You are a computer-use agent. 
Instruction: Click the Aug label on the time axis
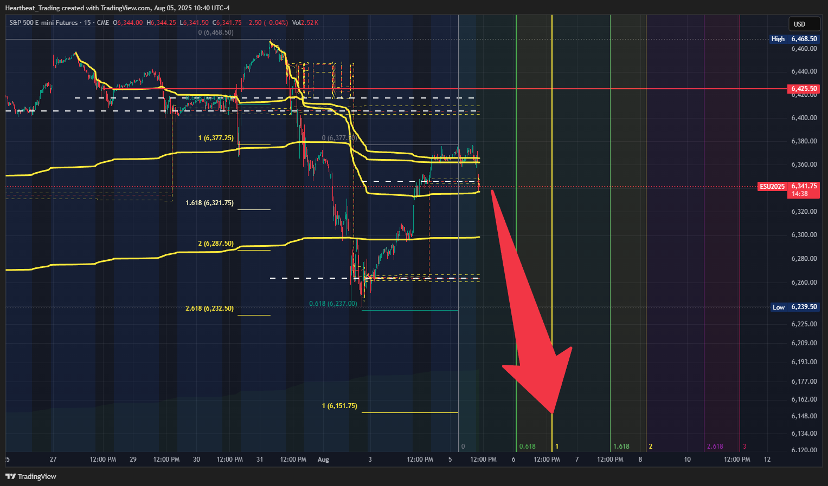coord(323,459)
